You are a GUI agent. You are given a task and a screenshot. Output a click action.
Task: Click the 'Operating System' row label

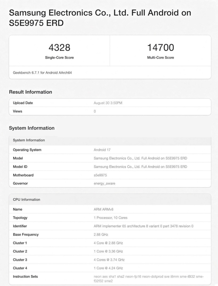click(27, 150)
